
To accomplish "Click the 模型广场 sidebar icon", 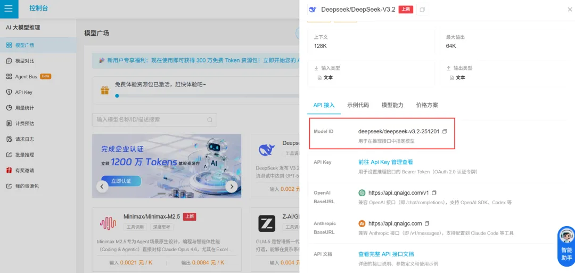I will [9, 45].
